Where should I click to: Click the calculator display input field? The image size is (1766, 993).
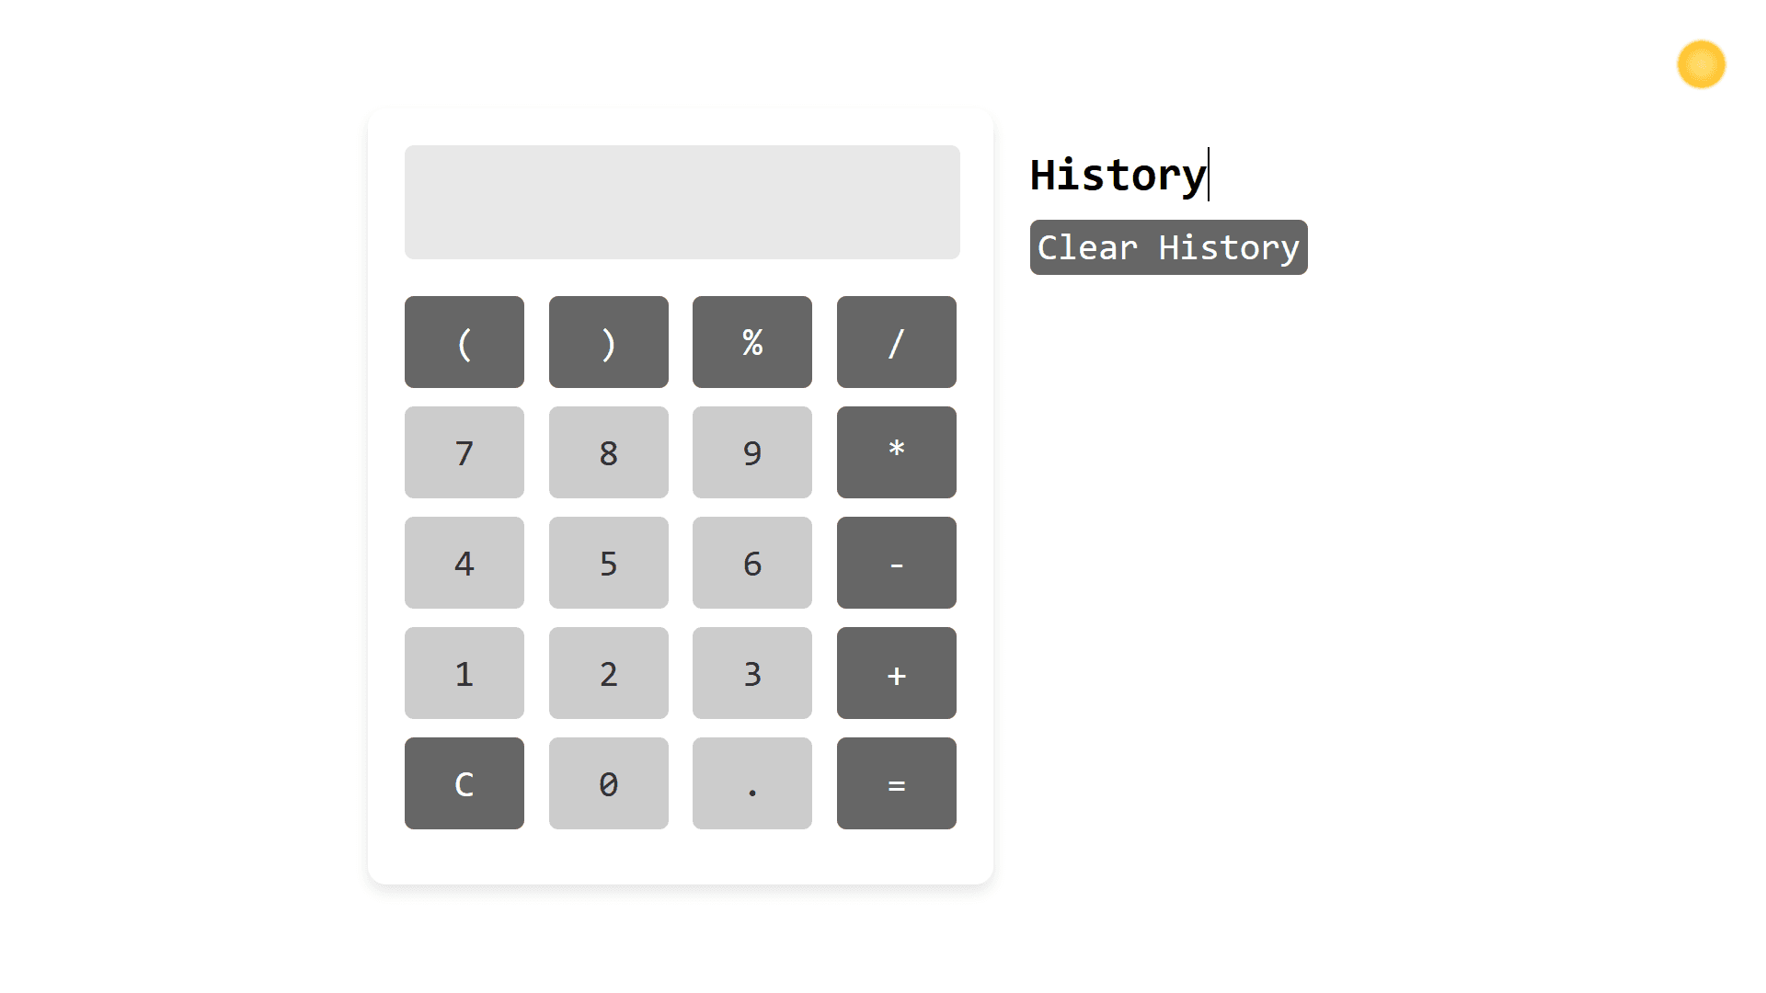coord(682,201)
